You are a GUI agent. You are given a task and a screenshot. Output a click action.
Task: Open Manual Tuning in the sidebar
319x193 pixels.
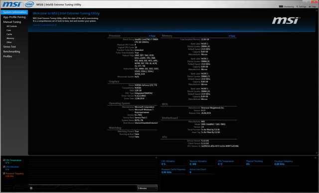pos(12,22)
